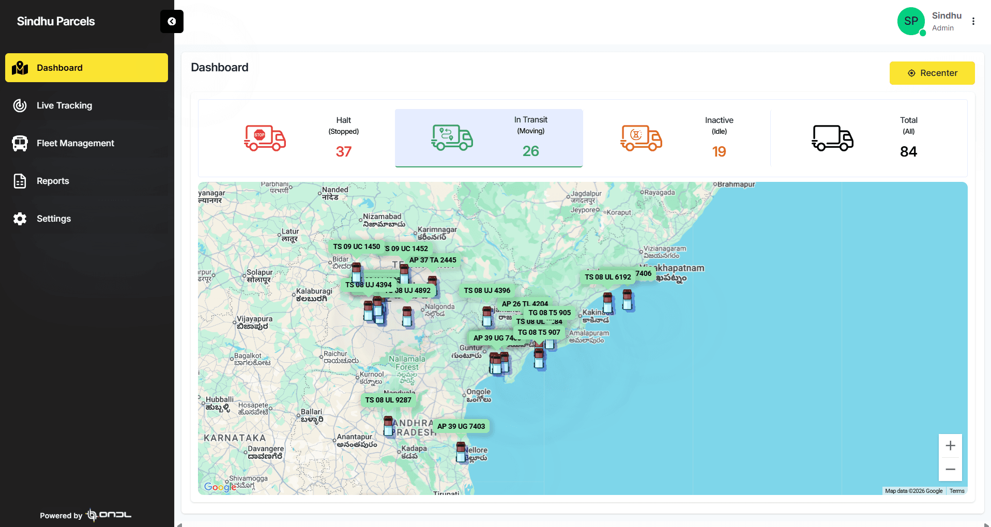Viewport: 991px width, 527px height.
Task: Click the orange Inactive idle truck icon
Action: (x=641, y=138)
